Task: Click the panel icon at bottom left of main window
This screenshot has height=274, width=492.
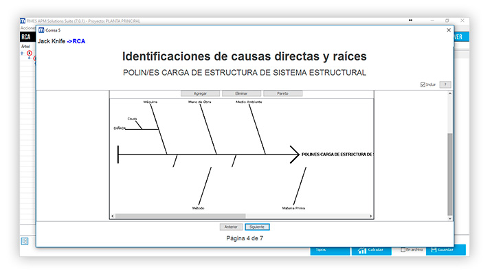Action: [x=25, y=241]
